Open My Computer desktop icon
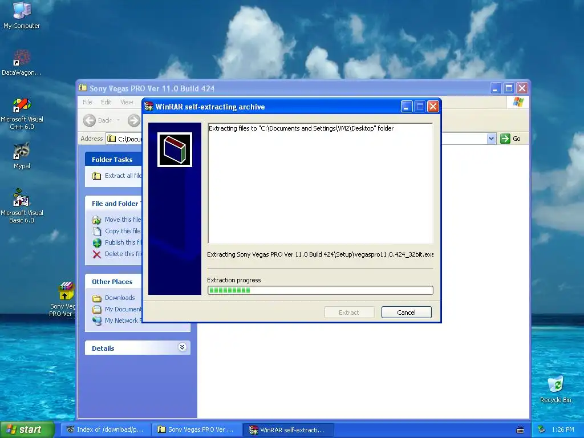Image resolution: width=584 pixels, height=438 pixels. point(22,15)
